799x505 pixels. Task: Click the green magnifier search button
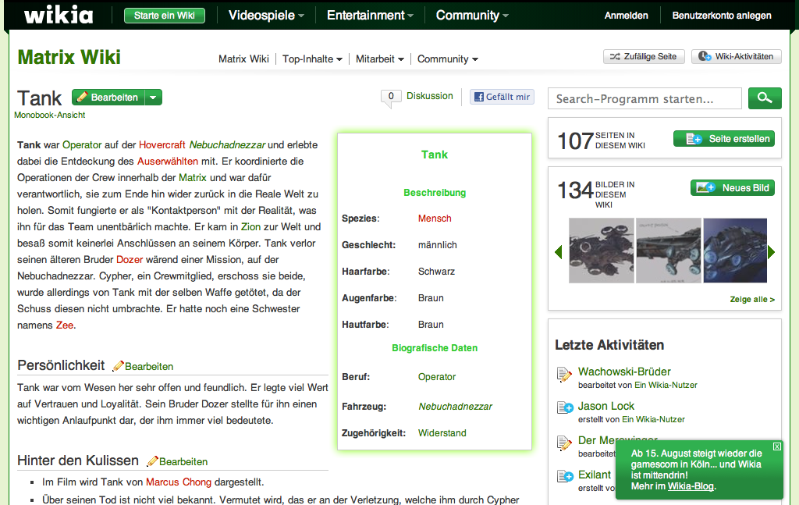pos(765,98)
